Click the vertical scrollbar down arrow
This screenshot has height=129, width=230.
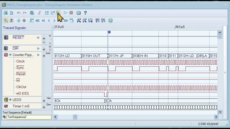(x=220, y=112)
